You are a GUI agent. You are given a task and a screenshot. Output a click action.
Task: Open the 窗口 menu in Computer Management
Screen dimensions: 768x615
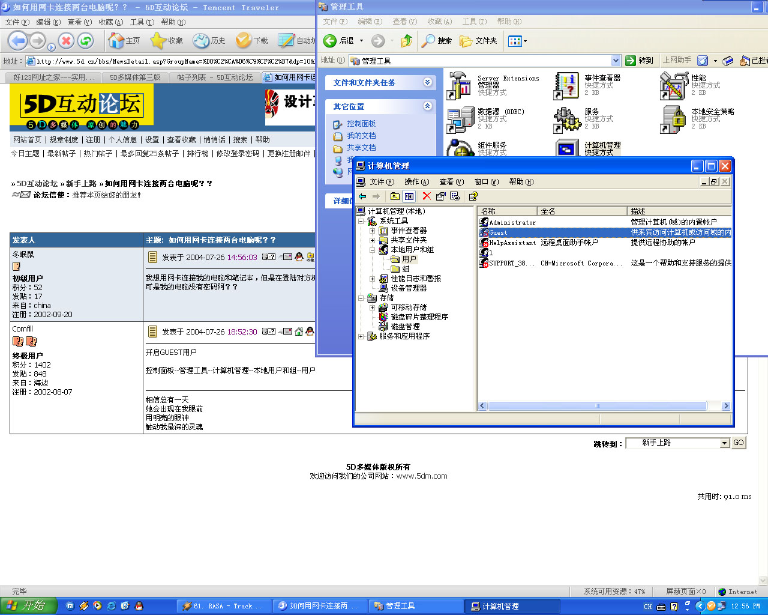[x=486, y=182]
